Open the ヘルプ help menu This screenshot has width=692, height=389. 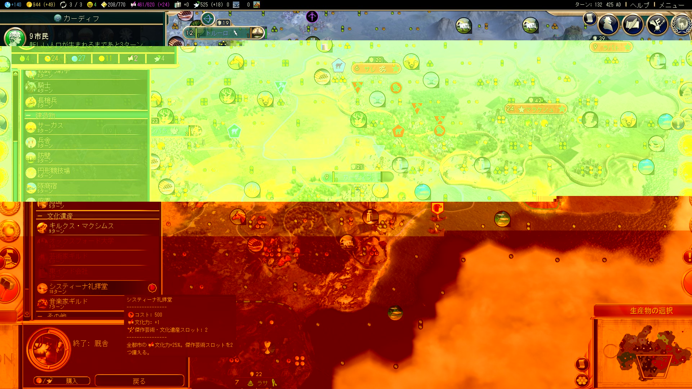pos(640,5)
